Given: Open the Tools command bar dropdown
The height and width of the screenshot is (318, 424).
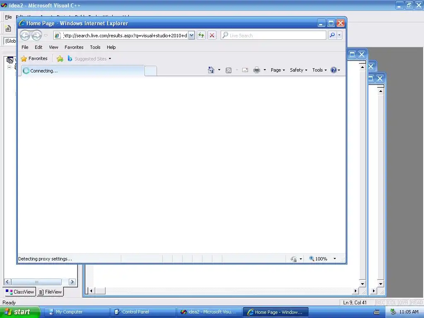Looking at the screenshot, I should click(x=319, y=70).
